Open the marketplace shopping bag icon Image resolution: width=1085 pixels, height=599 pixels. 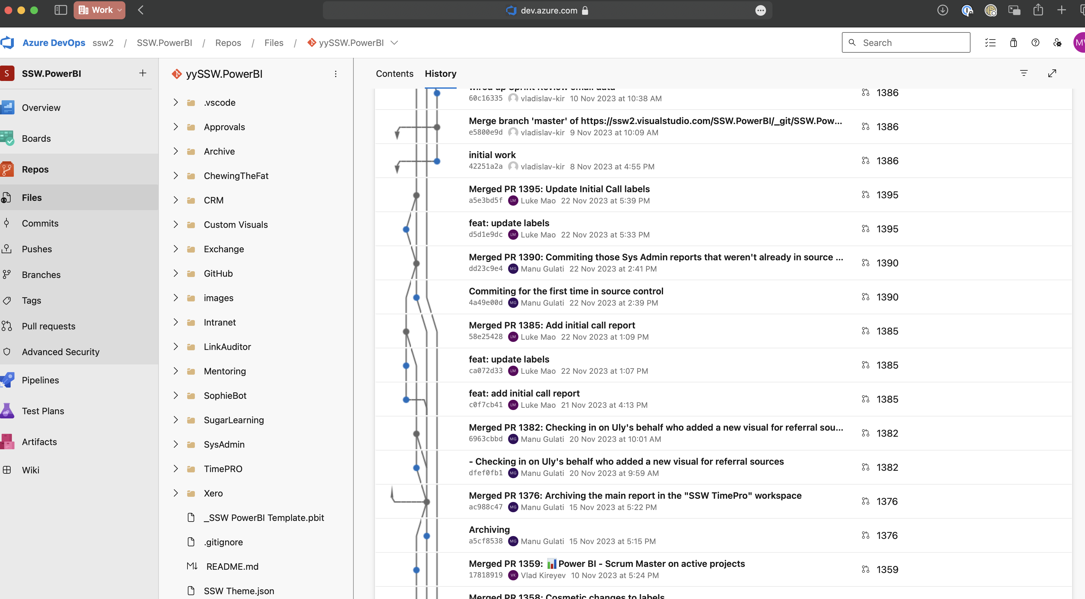click(1013, 42)
